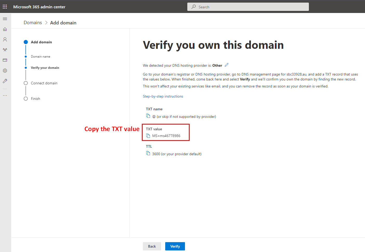Image resolution: width=365 pixels, height=252 pixels.
Task: Show all navigation items ellipsis
Action: pyautogui.click(x=5, y=96)
